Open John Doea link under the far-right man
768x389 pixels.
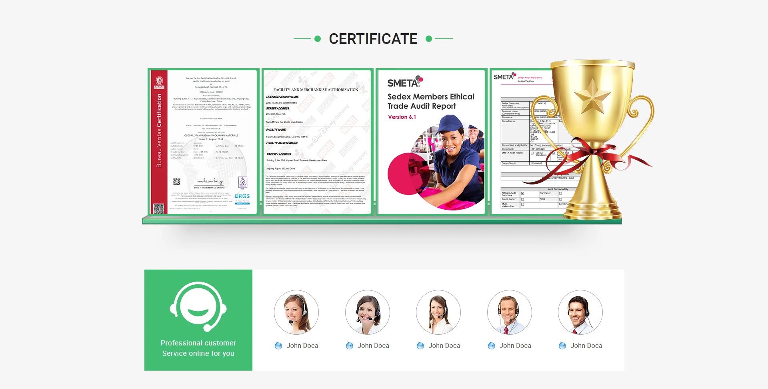point(586,345)
